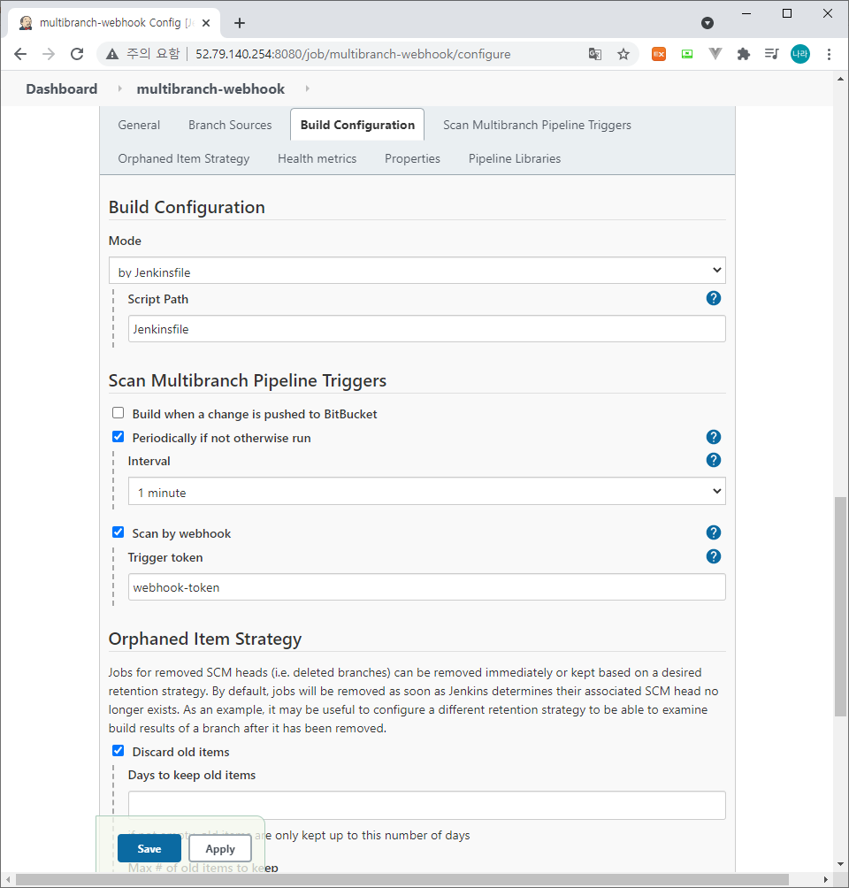Viewport: 849px width, 888px height.
Task: Open Chrome's three-dot menu
Action: [829, 54]
